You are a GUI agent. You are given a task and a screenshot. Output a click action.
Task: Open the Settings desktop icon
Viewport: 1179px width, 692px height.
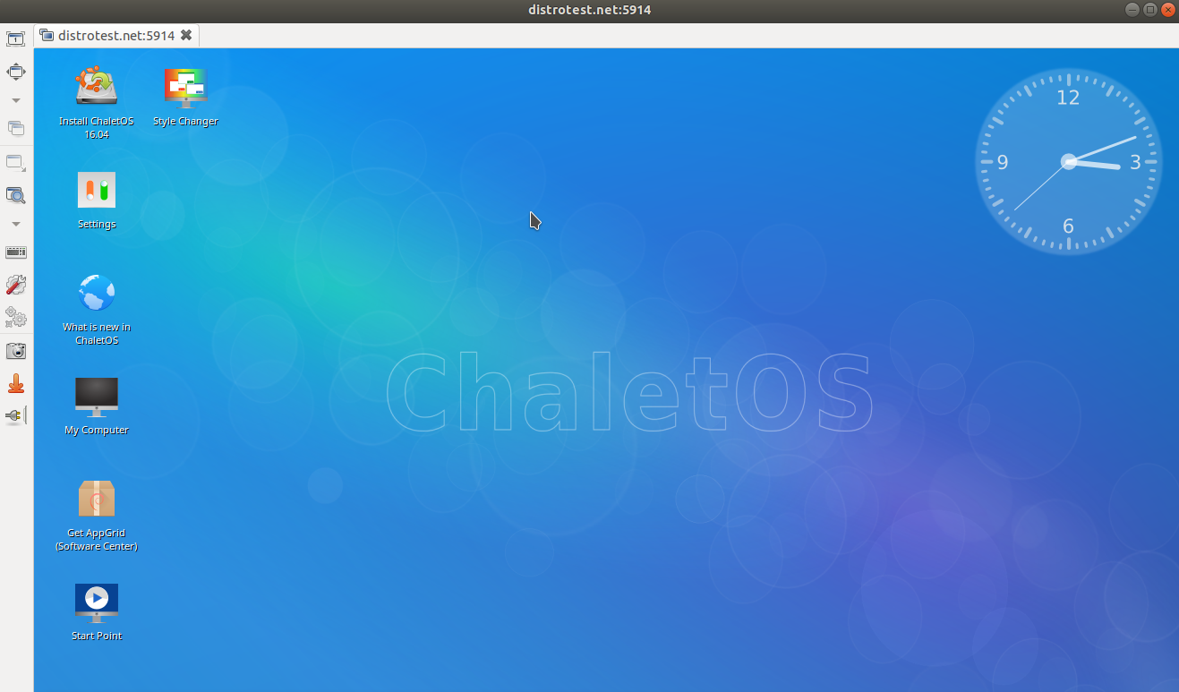click(x=97, y=199)
